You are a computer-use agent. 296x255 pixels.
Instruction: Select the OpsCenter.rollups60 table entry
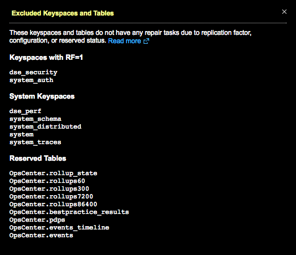pos(47,181)
